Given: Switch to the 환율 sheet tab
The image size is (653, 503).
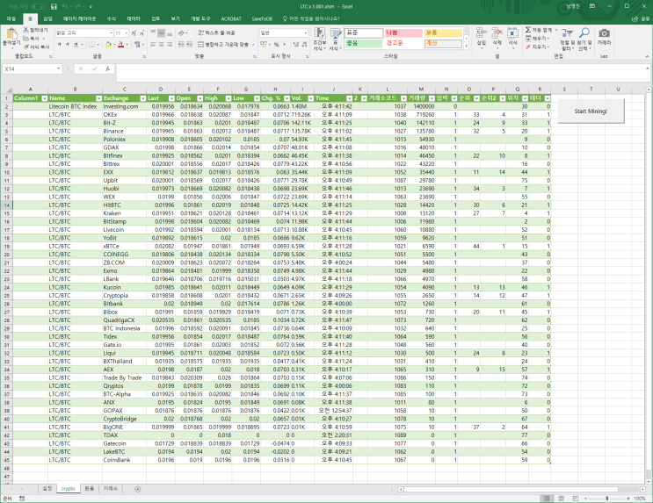Looking at the screenshot, I should click(x=89, y=488).
